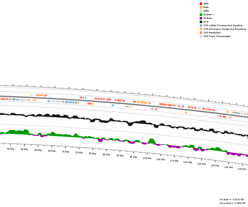Click the red rRNA legend swatch
The height and width of the screenshot is (207, 248).
[x=201, y=4]
